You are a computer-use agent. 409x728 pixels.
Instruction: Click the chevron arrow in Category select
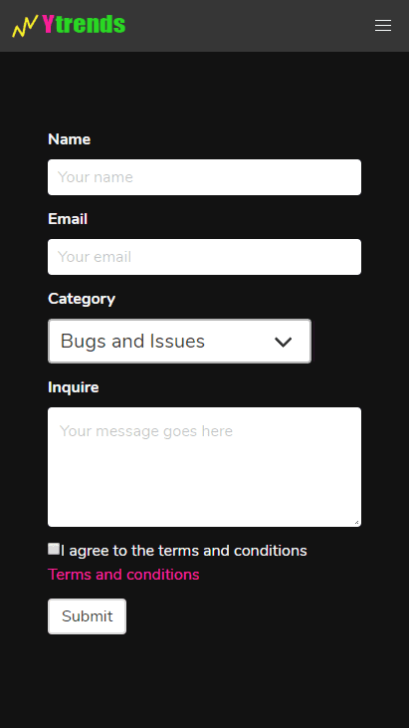click(x=283, y=343)
